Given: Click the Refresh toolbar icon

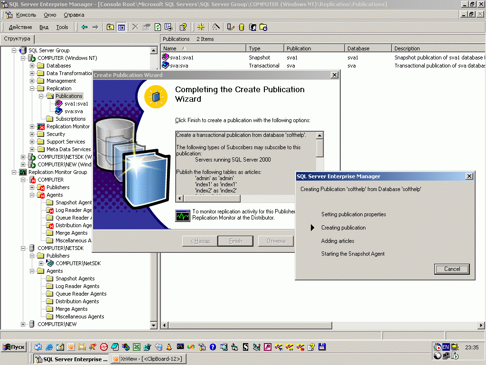Looking at the screenshot, I should point(158,27).
